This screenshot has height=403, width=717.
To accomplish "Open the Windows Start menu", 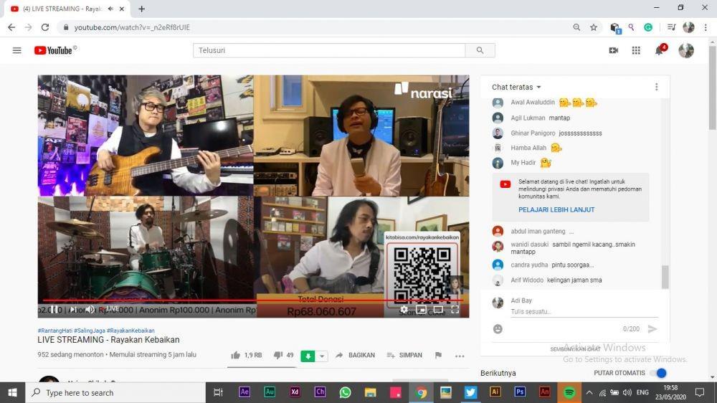I will [x=12, y=392].
